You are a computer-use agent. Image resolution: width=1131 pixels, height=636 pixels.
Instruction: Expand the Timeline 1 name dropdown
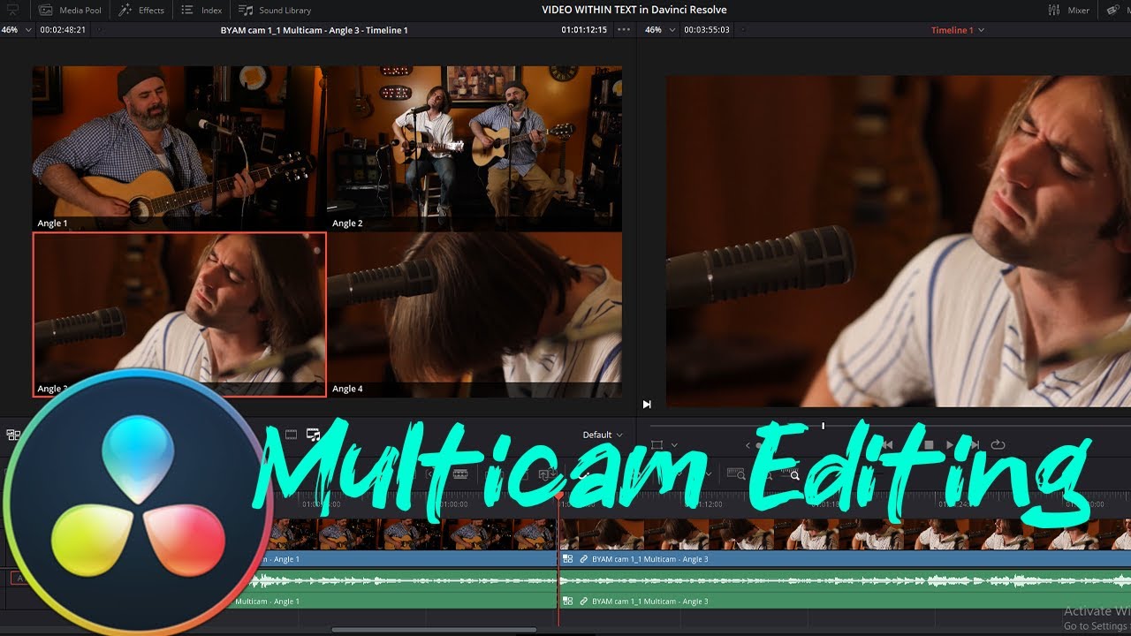(x=957, y=30)
